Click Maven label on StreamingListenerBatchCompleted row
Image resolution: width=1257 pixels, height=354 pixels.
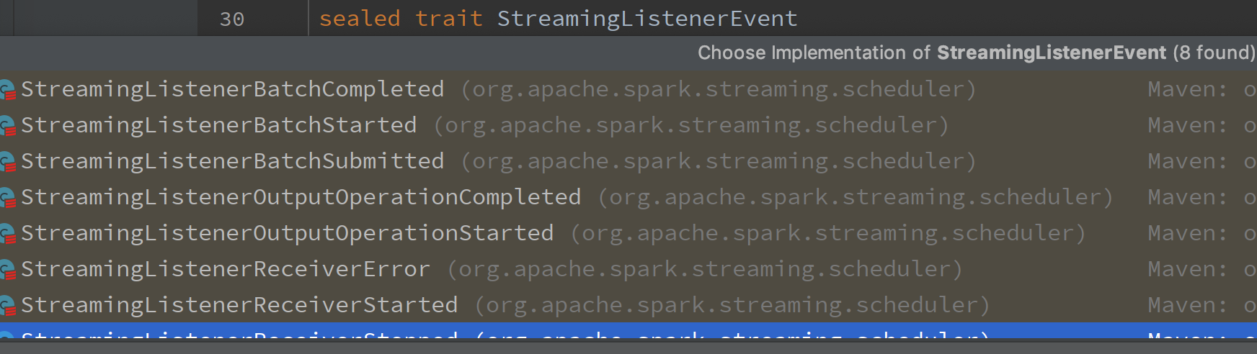click(x=1186, y=89)
